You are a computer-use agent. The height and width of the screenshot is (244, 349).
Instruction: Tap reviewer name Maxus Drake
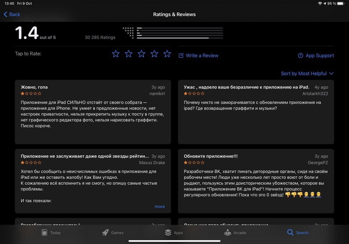pos(152,163)
